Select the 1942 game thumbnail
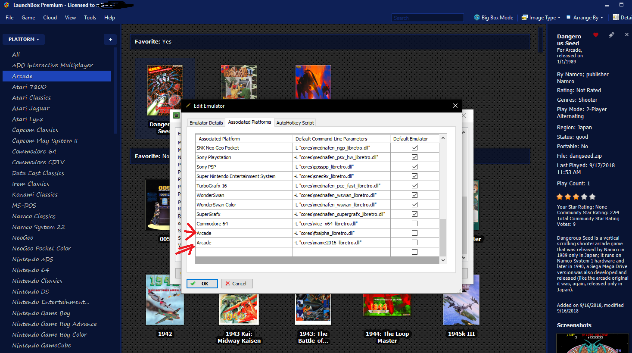 pyautogui.click(x=165, y=300)
